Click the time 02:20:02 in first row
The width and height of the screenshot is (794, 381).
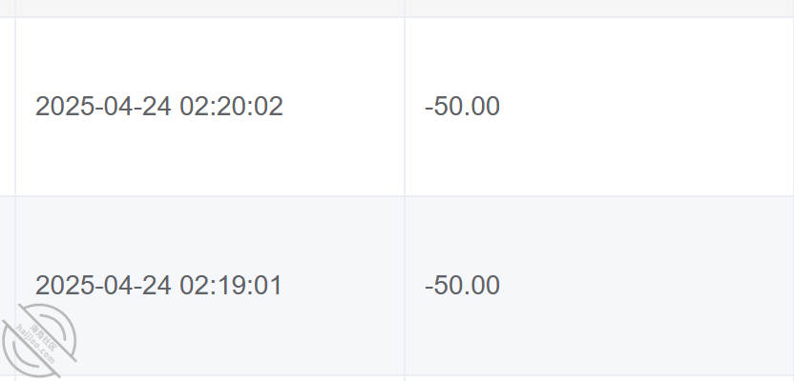231,107
